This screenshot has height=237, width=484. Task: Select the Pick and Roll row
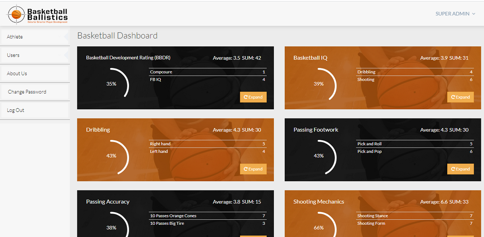[x=414, y=144]
